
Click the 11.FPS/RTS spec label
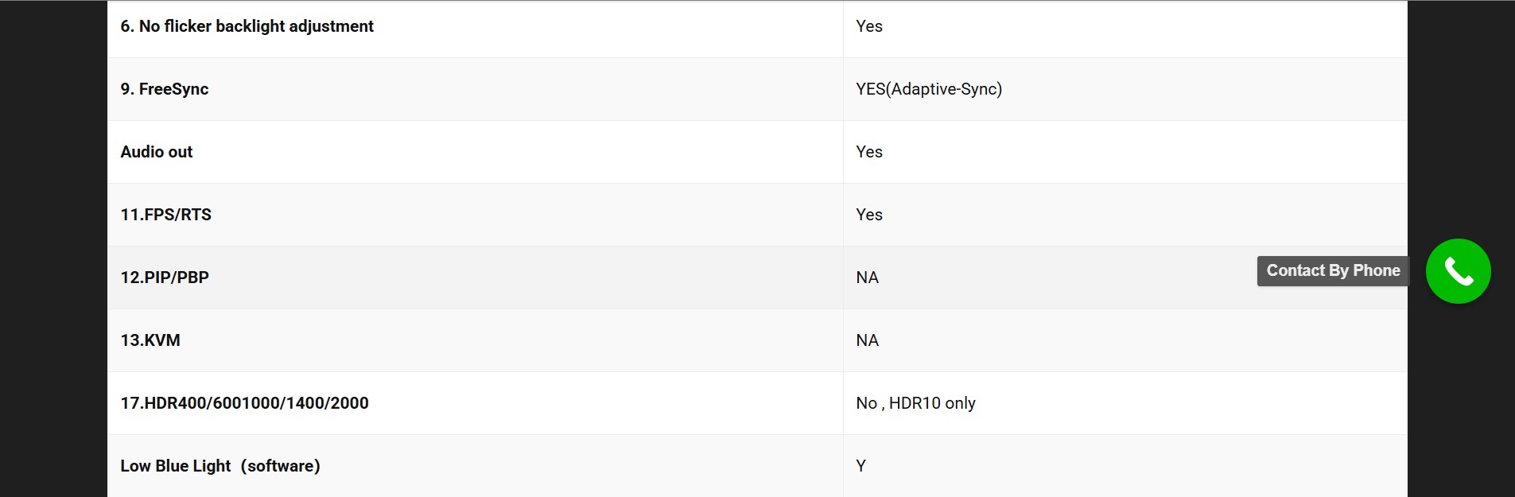coord(166,215)
